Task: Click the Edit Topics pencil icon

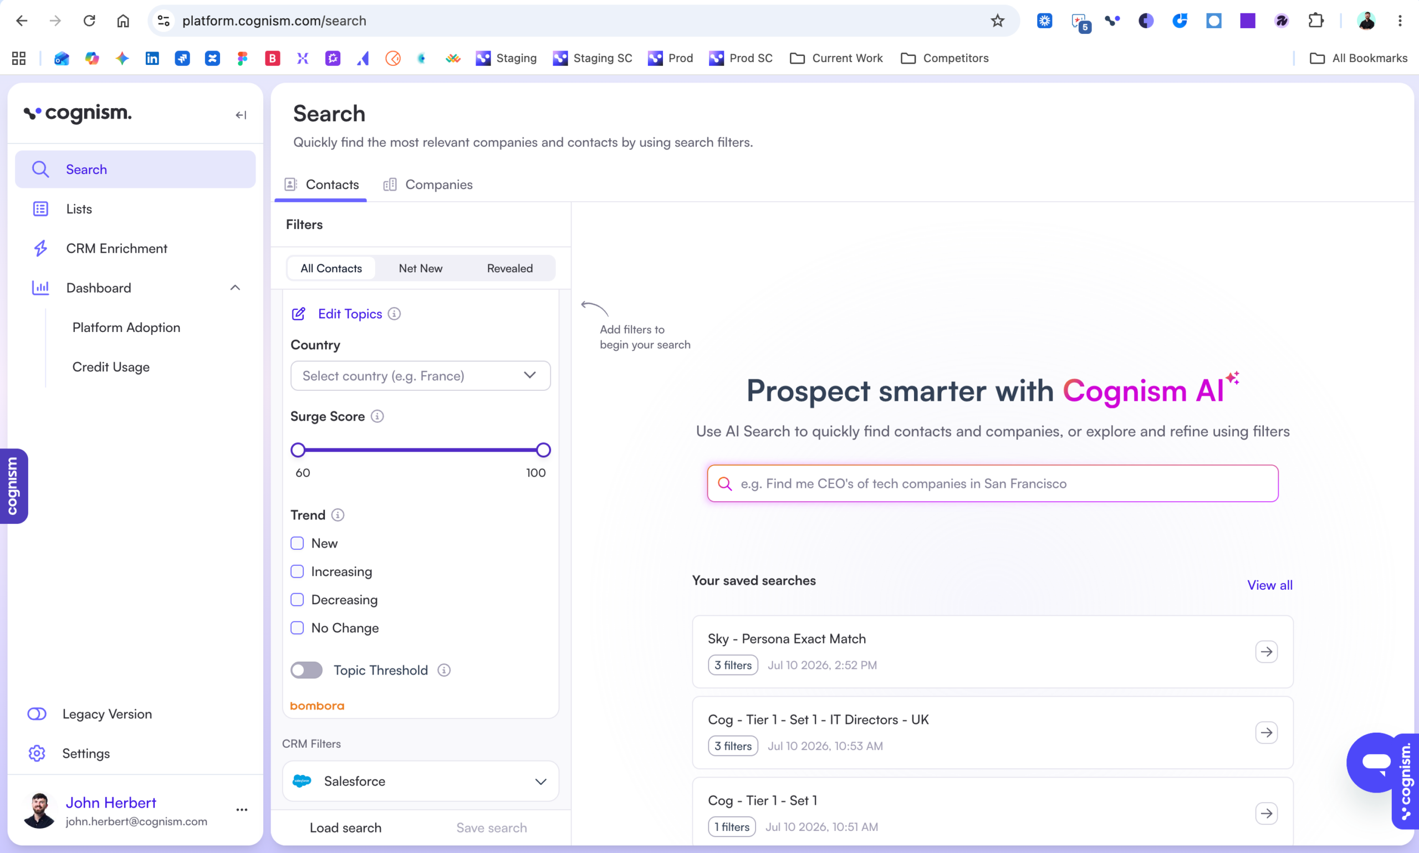Action: click(x=298, y=314)
